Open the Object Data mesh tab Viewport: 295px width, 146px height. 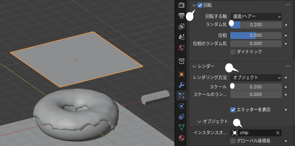point(182,127)
